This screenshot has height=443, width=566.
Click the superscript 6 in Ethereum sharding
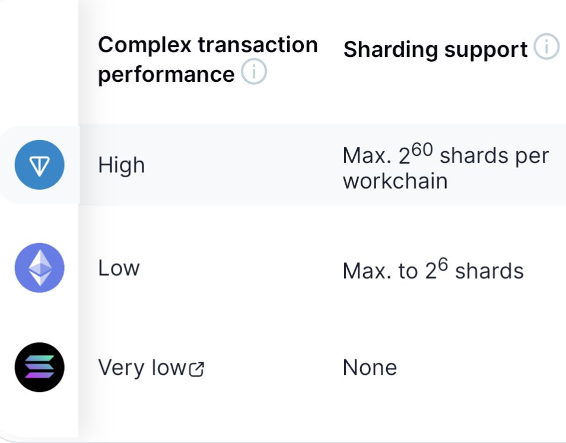(x=444, y=264)
